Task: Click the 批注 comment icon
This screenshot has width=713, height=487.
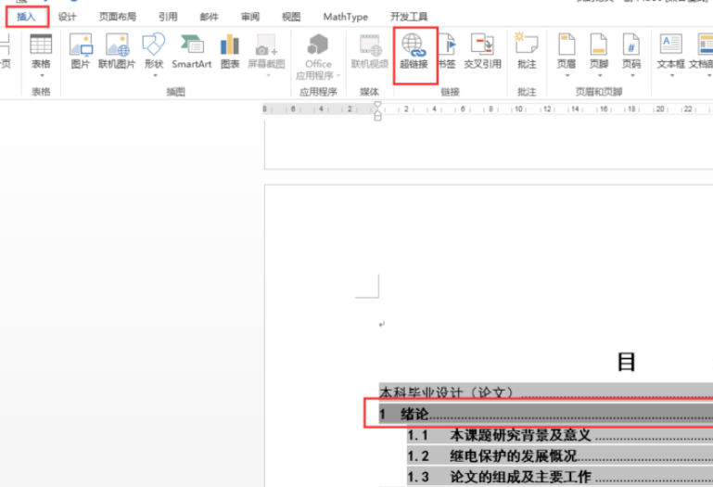Action: tap(527, 44)
